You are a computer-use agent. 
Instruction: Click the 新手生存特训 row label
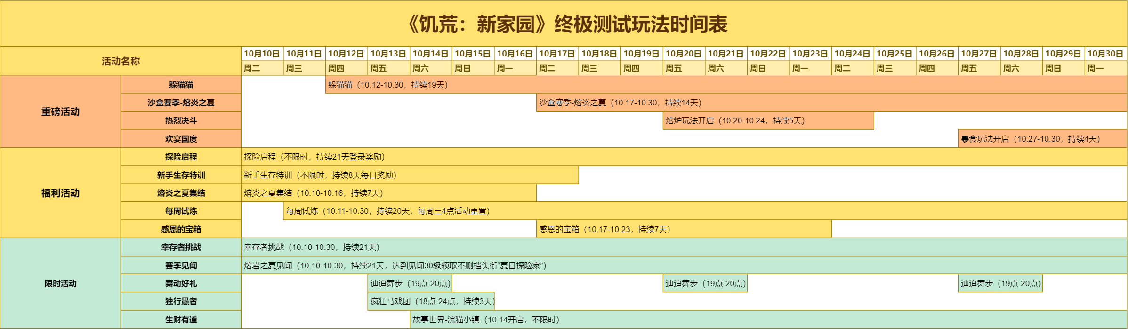coord(181,175)
